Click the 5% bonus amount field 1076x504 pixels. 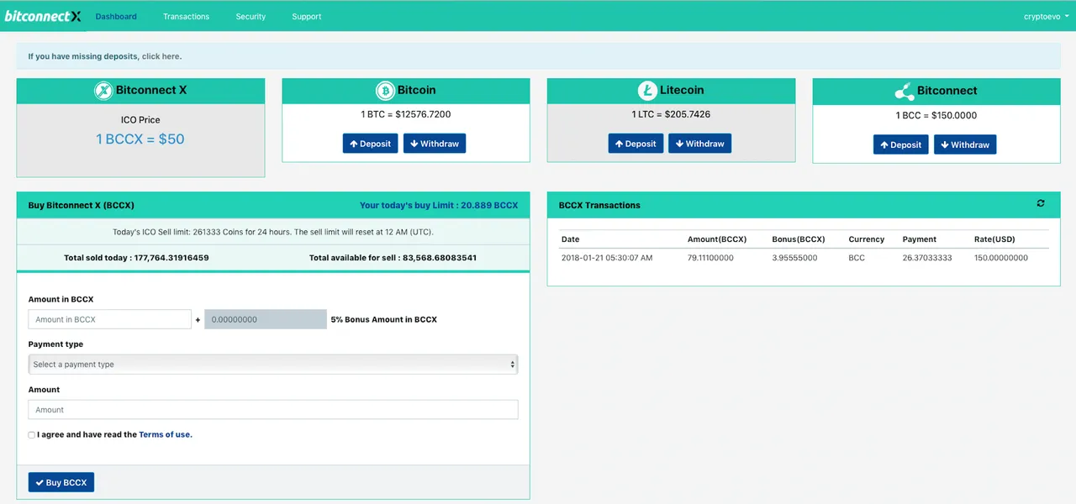click(266, 319)
